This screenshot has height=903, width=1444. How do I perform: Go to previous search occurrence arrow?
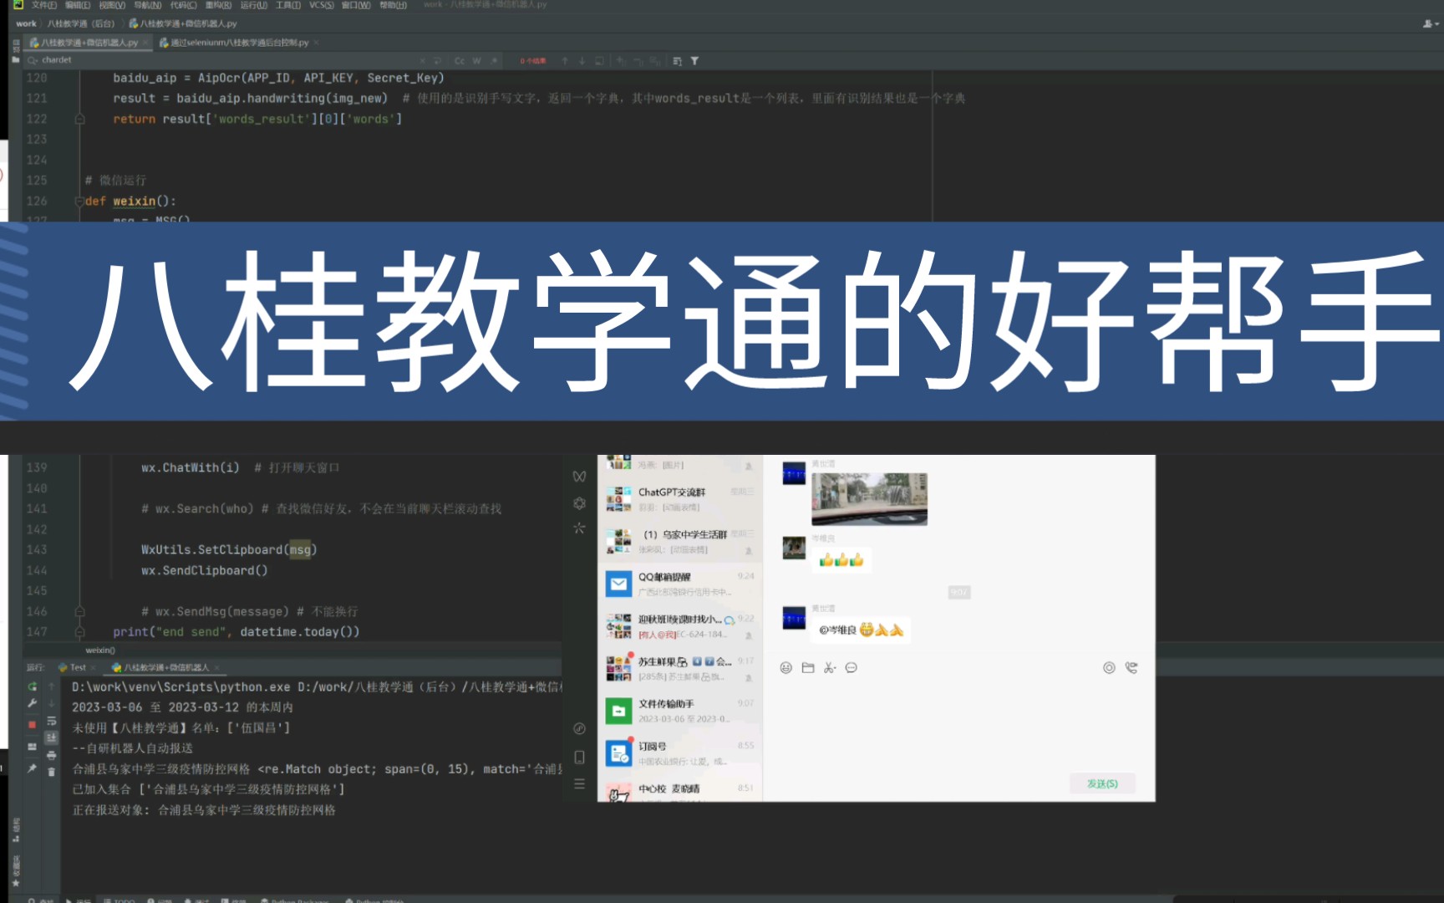click(x=565, y=60)
